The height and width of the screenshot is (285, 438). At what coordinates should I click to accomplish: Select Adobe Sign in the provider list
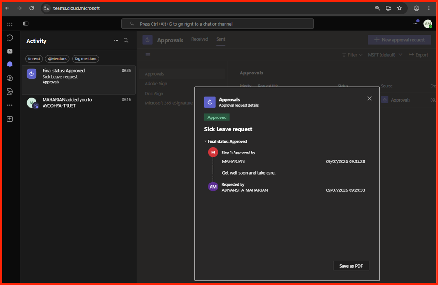[x=156, y=84]
